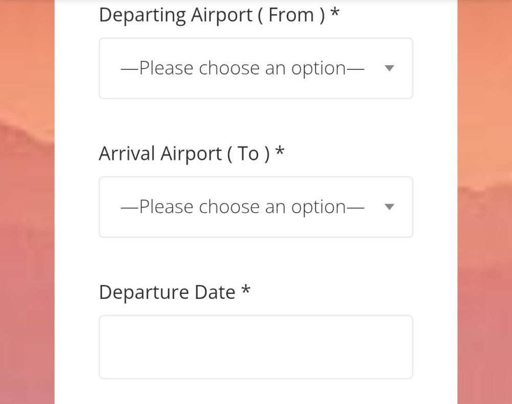Image resolution: width=512 pixels, height=404 pixels.
Task: Select placeholder text in Departing Airport field
Action: [x=242, y=69]
